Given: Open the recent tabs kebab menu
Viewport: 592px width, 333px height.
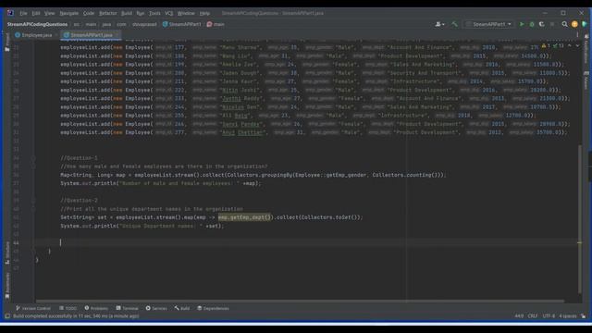Looking at the screenshot, I should point(577,35).
